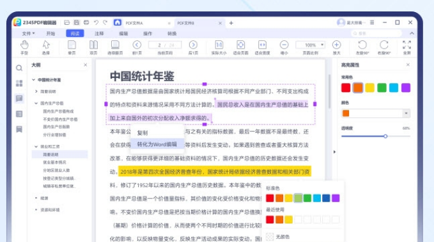The image size is (434, 242).
Task: Click the print icon in title bar
Action: click(x=86, y=23)
